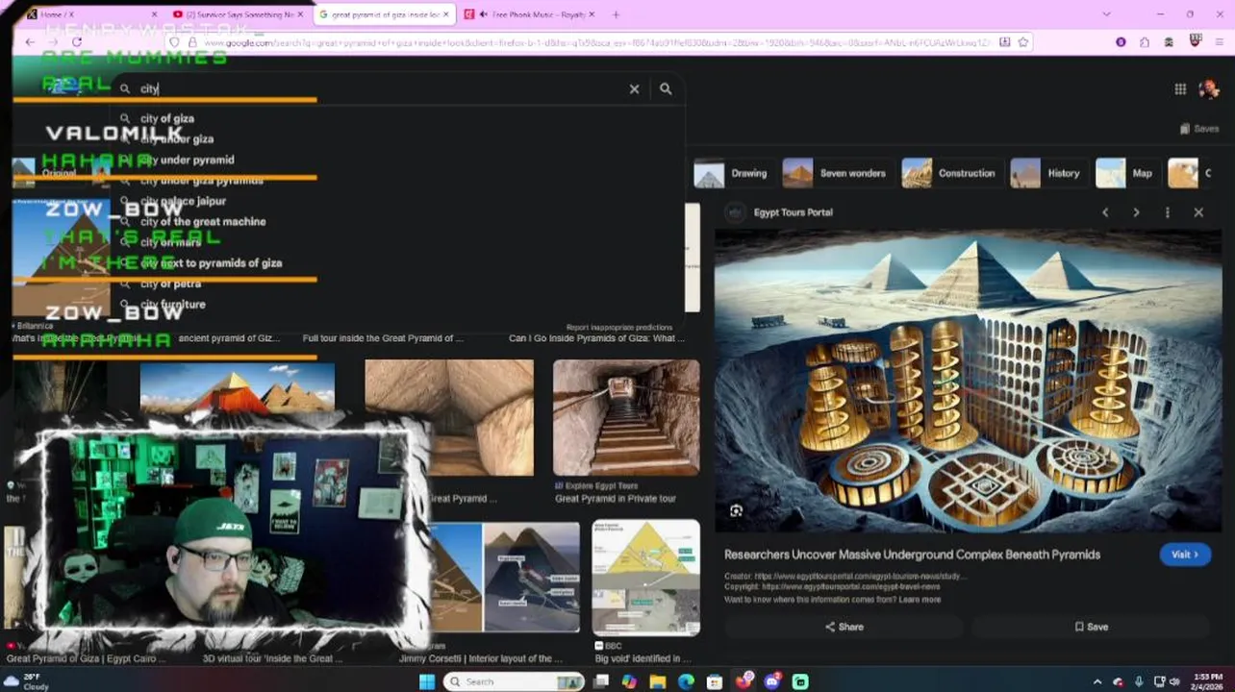Image resolution: width=1235 pixels, height=692 pixels.
Task: Show the next image in preview panel
Action: pyautogui.click(x=1136, y=212)
